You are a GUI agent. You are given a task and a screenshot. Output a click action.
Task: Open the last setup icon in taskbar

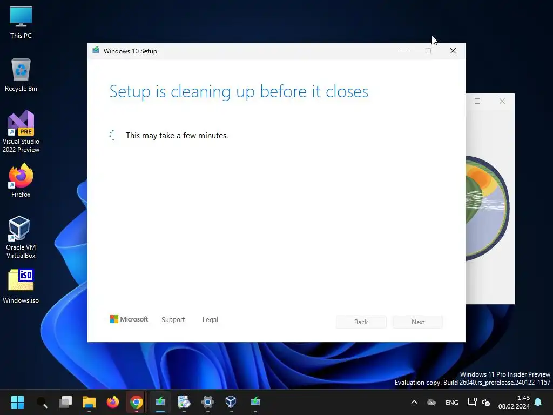pyautogui.click(x=255, y=402)
